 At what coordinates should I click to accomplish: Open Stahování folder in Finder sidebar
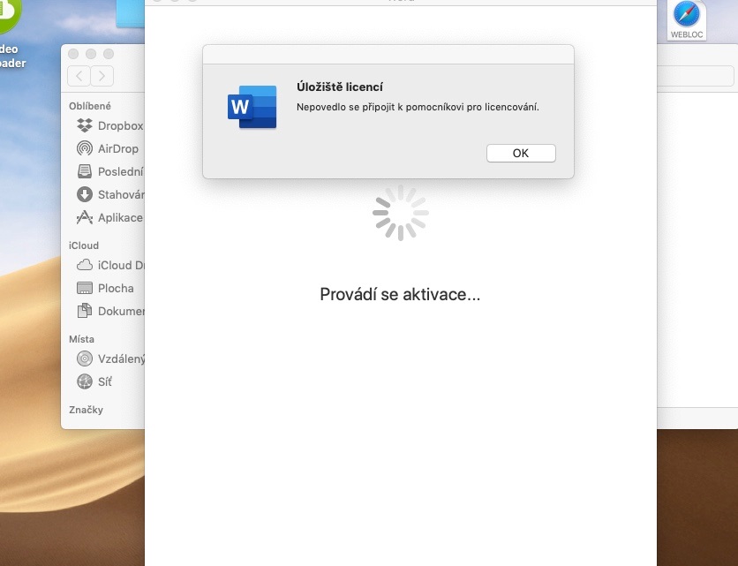tap(109, 194)
